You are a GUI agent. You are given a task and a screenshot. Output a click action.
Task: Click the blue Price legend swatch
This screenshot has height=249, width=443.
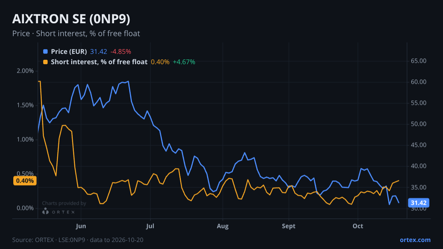pos(45,52)
